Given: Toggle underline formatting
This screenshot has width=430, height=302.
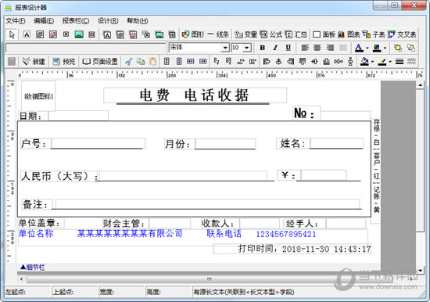Looking at the screenshot, I should click(288, 48).
